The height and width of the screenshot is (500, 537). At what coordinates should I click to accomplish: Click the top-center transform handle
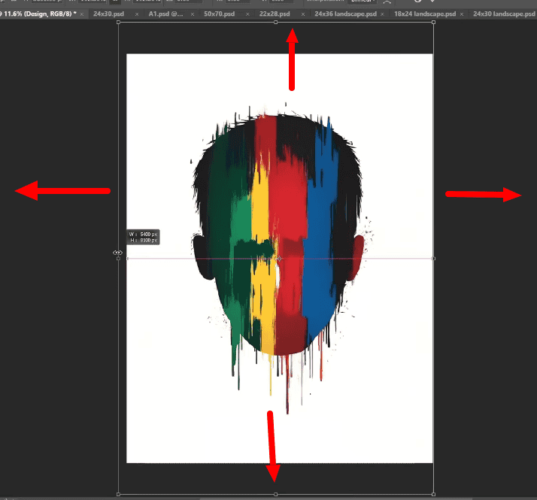(x=276, y=23)
